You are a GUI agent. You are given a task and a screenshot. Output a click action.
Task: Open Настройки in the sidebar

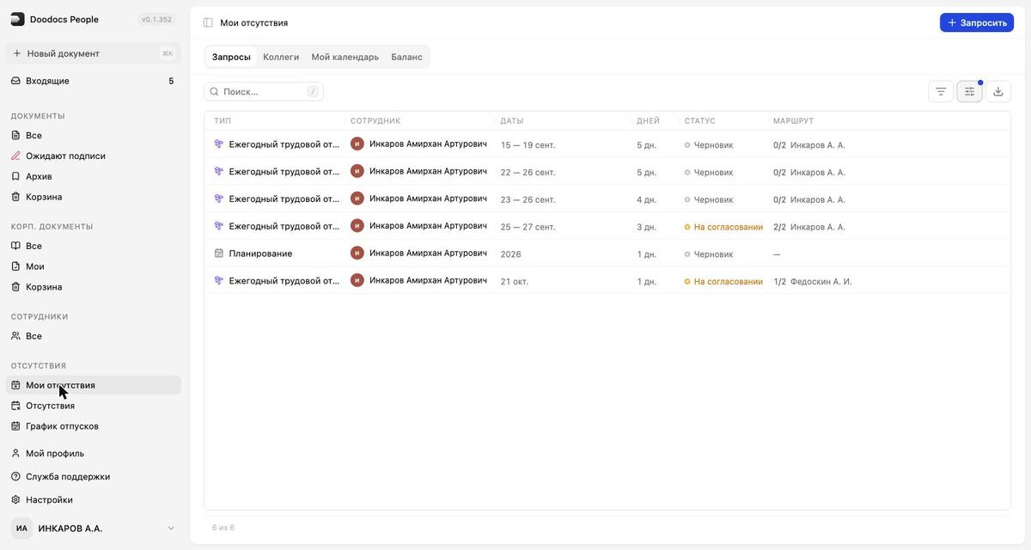[x=94, y=499]
